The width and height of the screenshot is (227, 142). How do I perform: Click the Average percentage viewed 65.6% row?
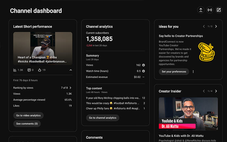tap(42, 100)
